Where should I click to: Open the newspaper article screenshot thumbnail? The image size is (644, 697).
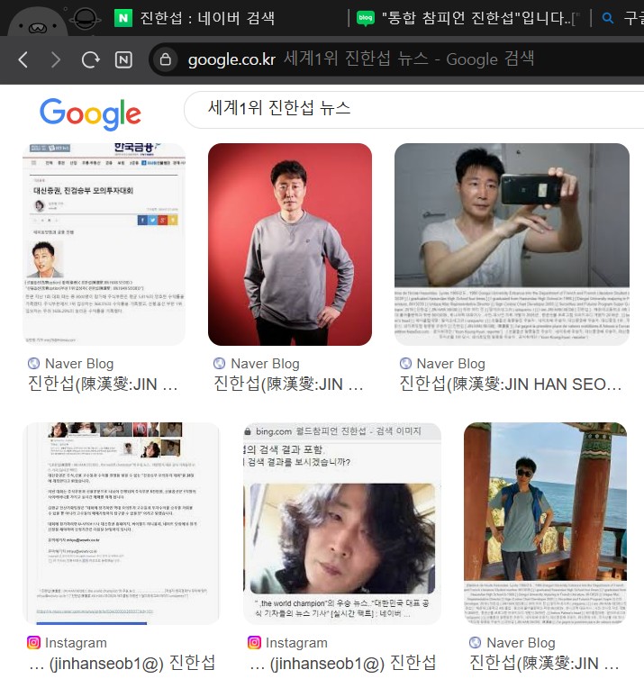[104, 244]
